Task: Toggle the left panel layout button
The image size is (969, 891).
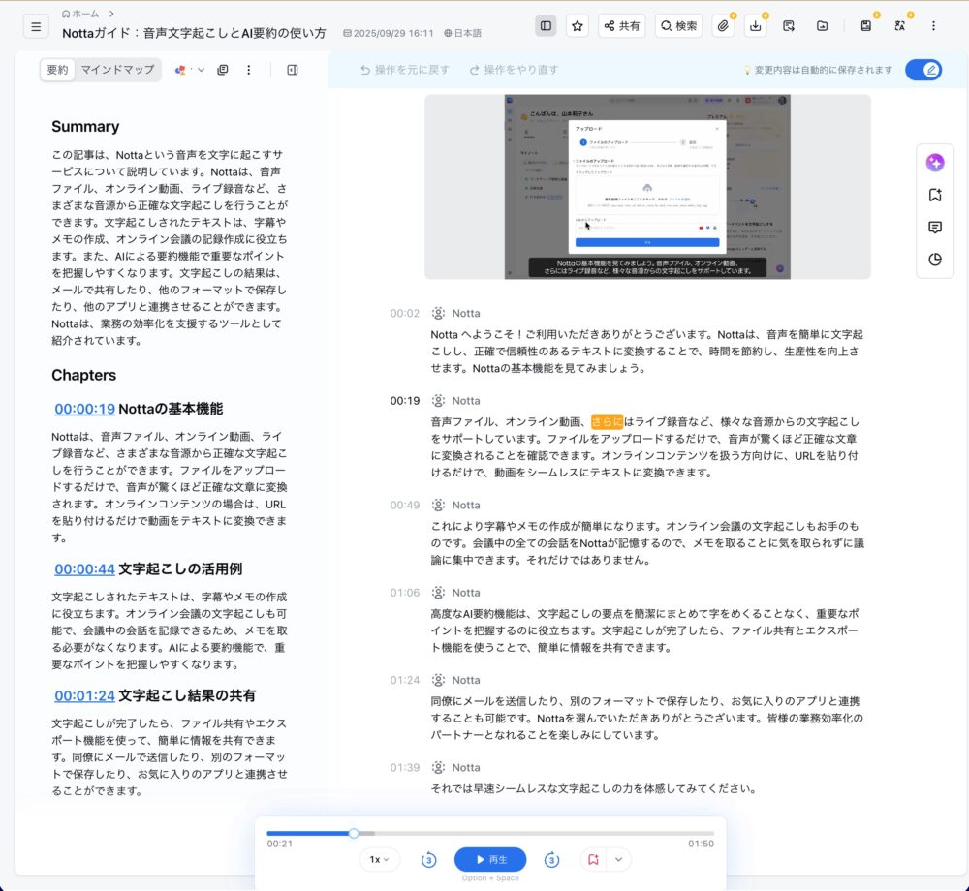Action: pyautogui.click(x=546, y=26)
